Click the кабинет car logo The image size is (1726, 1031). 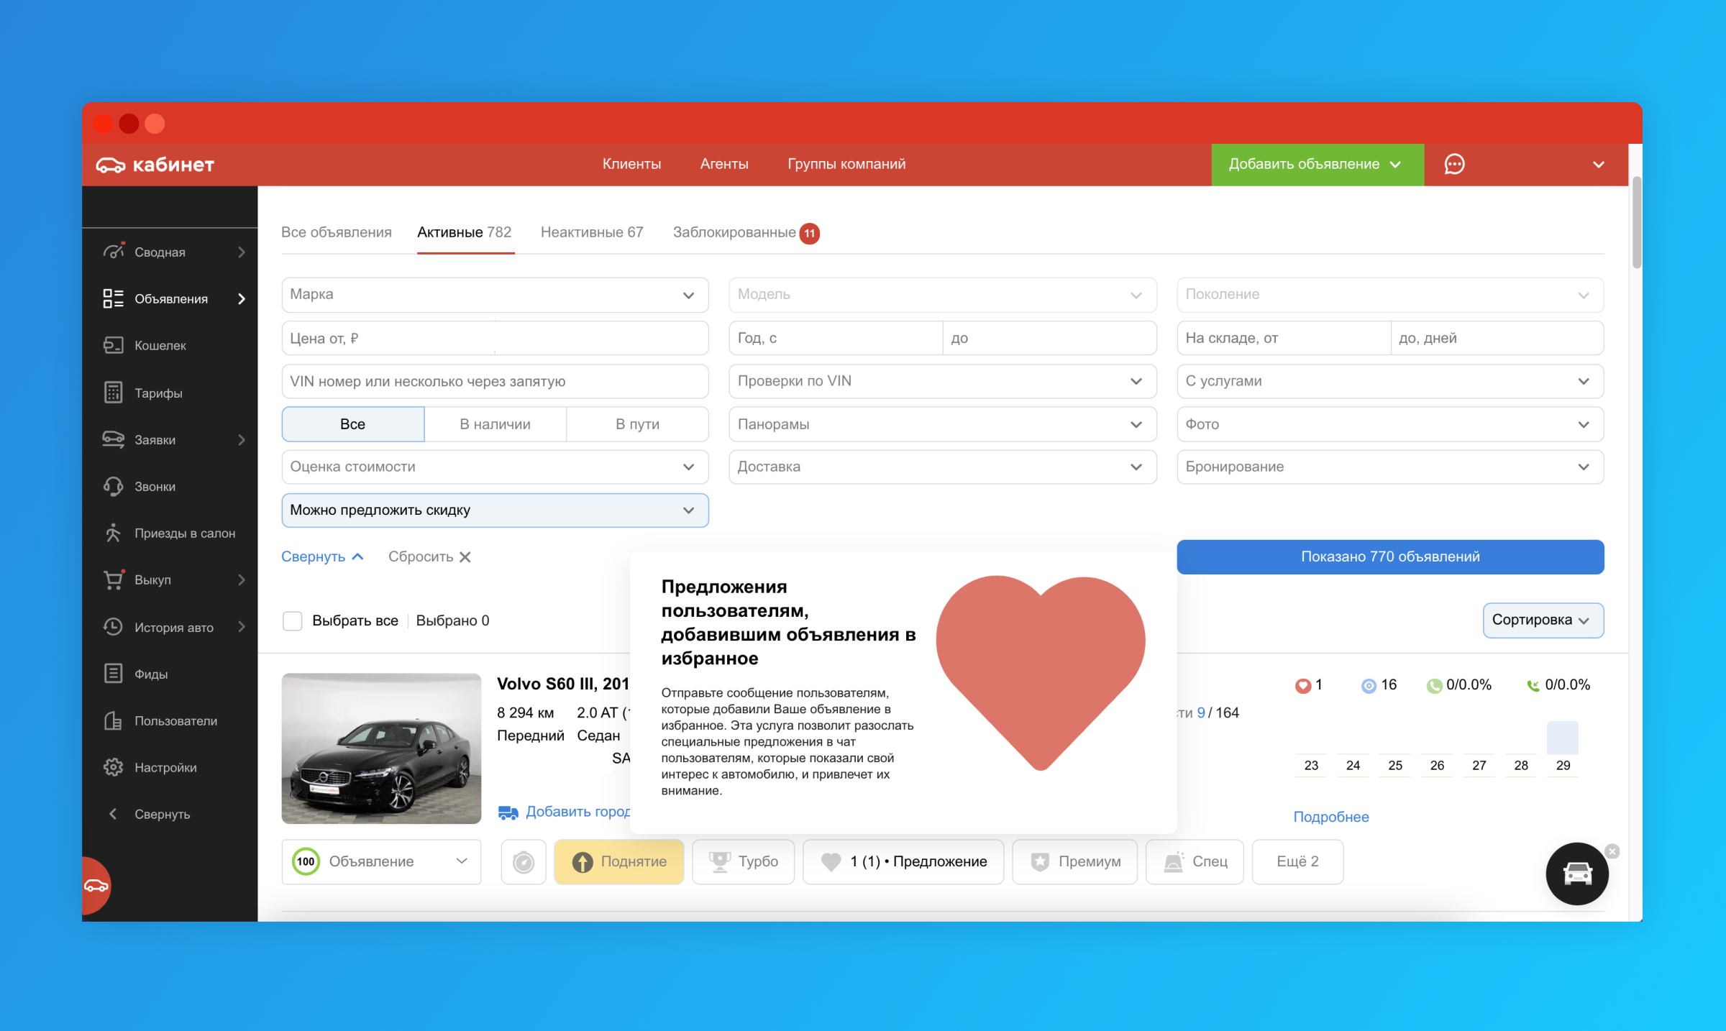(x=155, y=165)
